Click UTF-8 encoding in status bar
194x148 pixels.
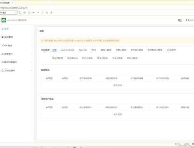click(x=178, y=144)
